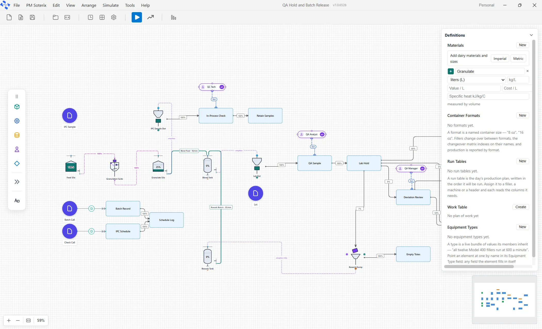Click the fit-to-screen icon near zoom level
The width and height of the screenshot is (542, 329).
pos(28,320)
